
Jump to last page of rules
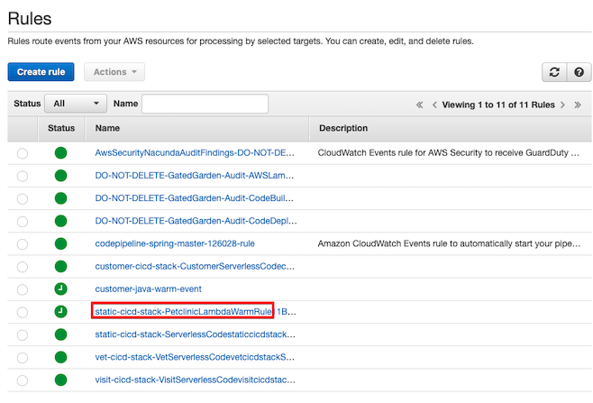(x=578, y=105)
